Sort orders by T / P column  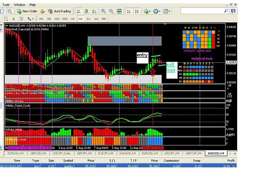(133, 161)
